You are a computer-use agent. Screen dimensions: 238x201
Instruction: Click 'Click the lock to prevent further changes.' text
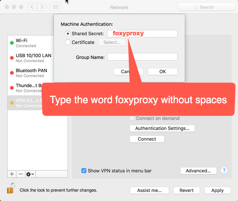click(x=58, y=190)
